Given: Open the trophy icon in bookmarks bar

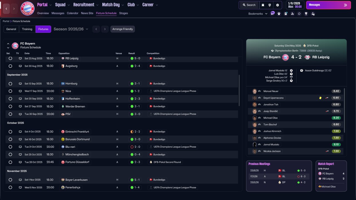Looking at the screenshot, I should click(306, 14).
